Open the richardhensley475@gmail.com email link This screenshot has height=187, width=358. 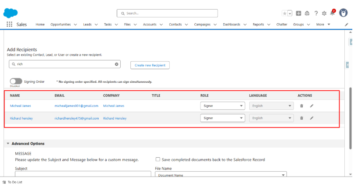(77, 118)
